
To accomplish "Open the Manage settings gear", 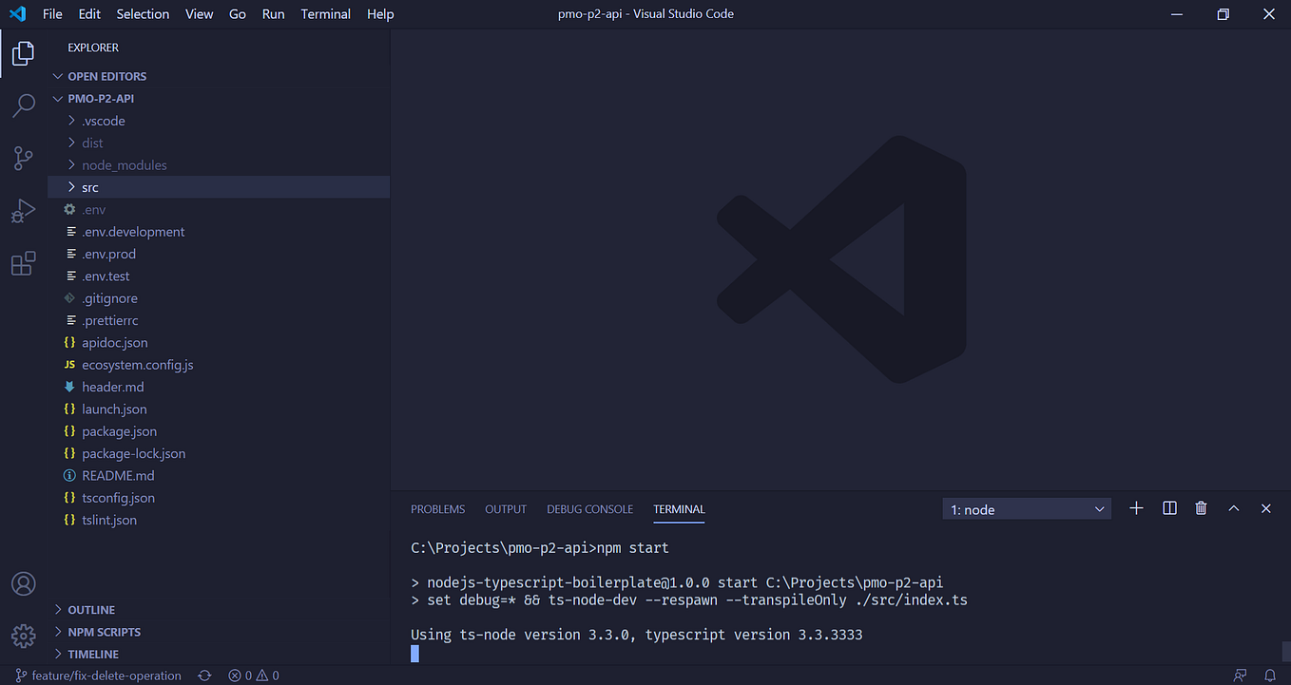I will [x=23, y=635].
